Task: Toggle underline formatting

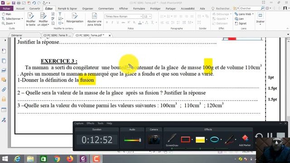Action: [118, 23]
